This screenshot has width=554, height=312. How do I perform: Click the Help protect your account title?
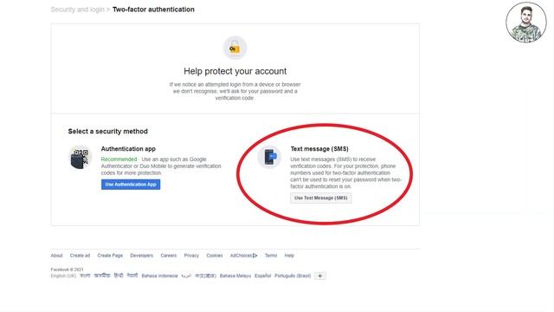point(235,71)
